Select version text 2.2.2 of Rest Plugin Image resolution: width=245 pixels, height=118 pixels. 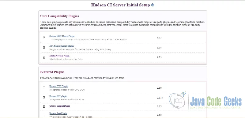159,115
